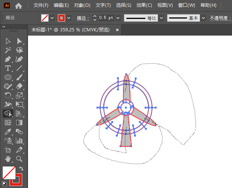This screenshot has width=232, height=188.
Task: Select the Direct Selection tool
Action: [x=19, y=41]
